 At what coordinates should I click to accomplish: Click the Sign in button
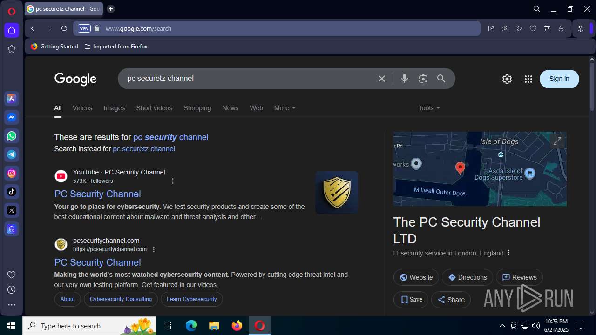click(x=559, y=79)
